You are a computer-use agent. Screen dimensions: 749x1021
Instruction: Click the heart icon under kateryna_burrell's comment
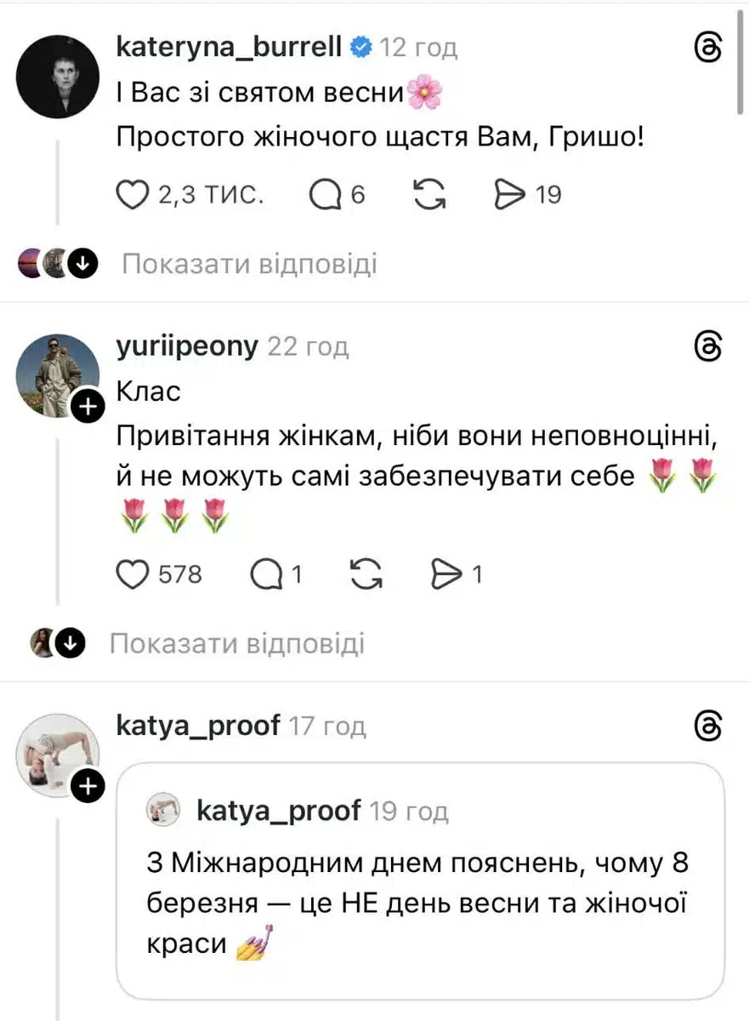[x=133, y=194]
